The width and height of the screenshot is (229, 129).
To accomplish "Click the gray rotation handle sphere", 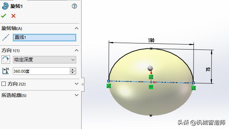I will pos(150,68).
